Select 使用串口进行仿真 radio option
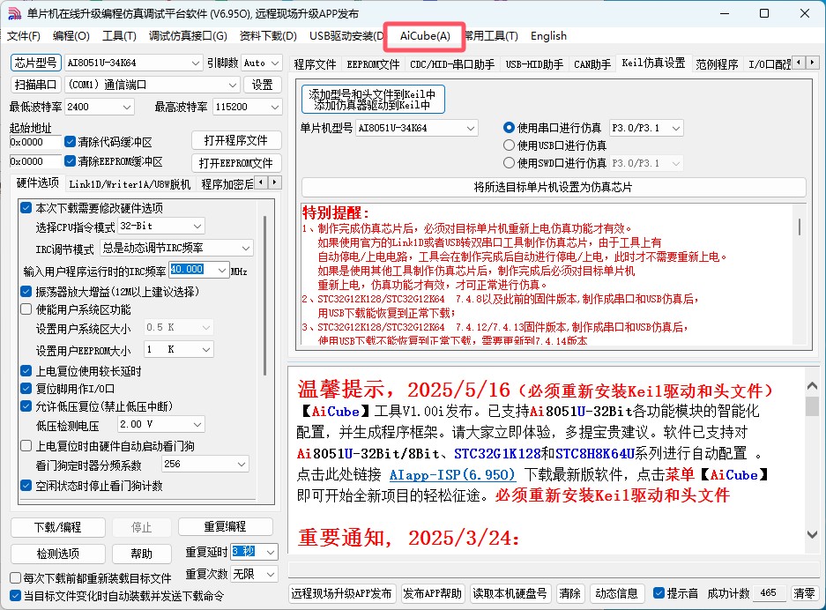 tap(509, 128)
